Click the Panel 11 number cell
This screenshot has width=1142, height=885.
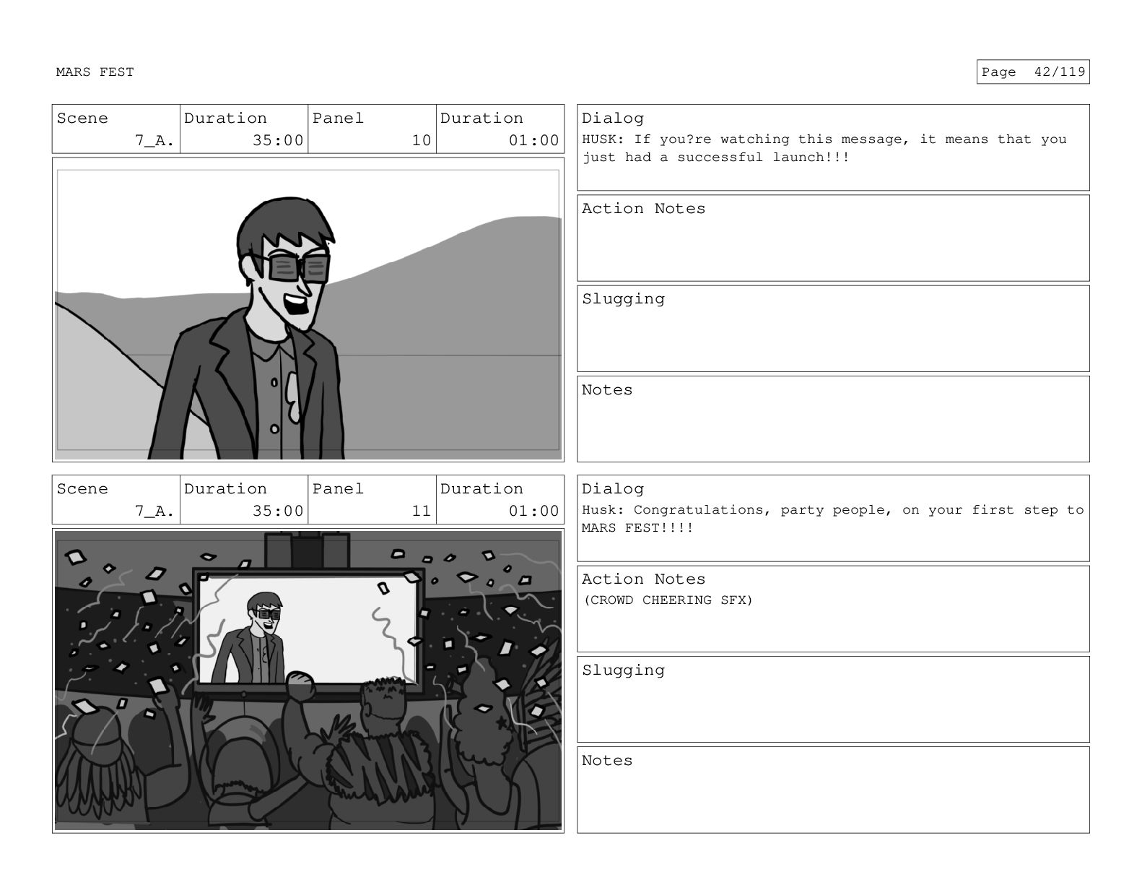tap(372, 500)
